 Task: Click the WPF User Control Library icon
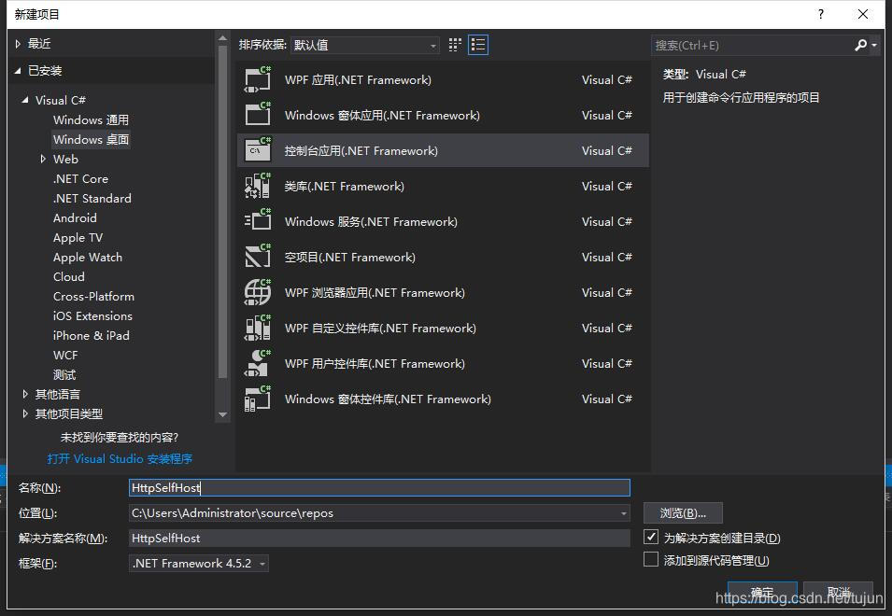[258, 363]
